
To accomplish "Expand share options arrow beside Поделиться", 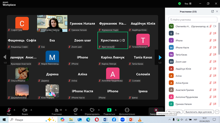I will coord(116,110).
